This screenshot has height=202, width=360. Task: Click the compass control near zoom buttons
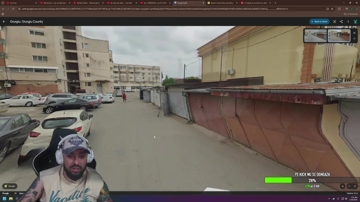(x=343, y=186)
